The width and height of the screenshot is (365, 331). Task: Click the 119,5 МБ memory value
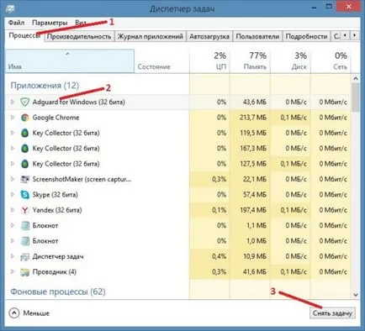[x=253, y=133]
